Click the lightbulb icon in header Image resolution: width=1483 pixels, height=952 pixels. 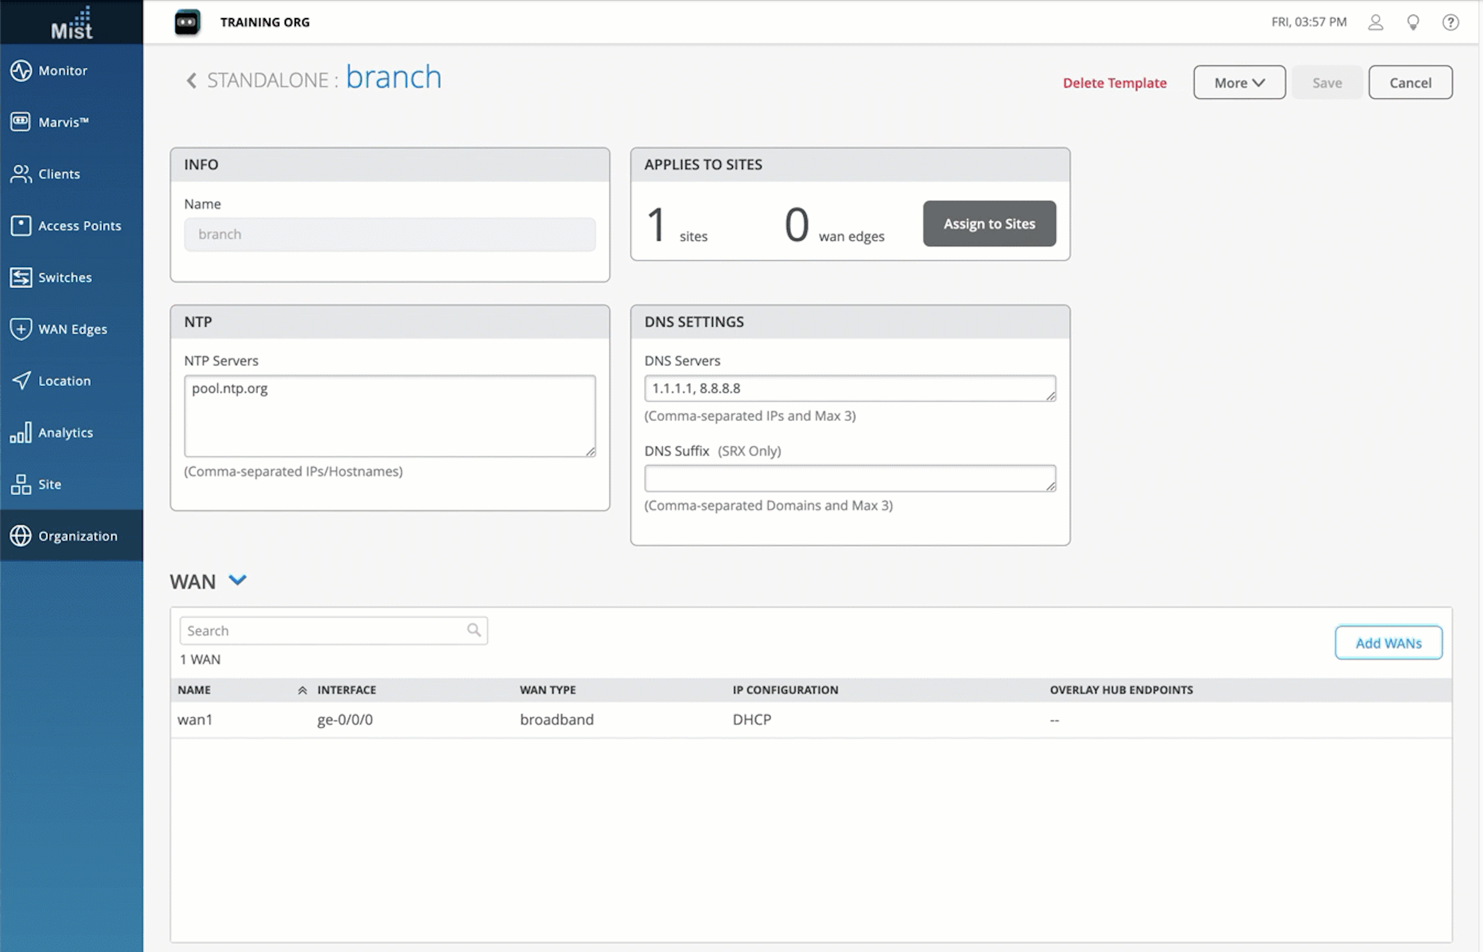click(x=1412, y=22)
